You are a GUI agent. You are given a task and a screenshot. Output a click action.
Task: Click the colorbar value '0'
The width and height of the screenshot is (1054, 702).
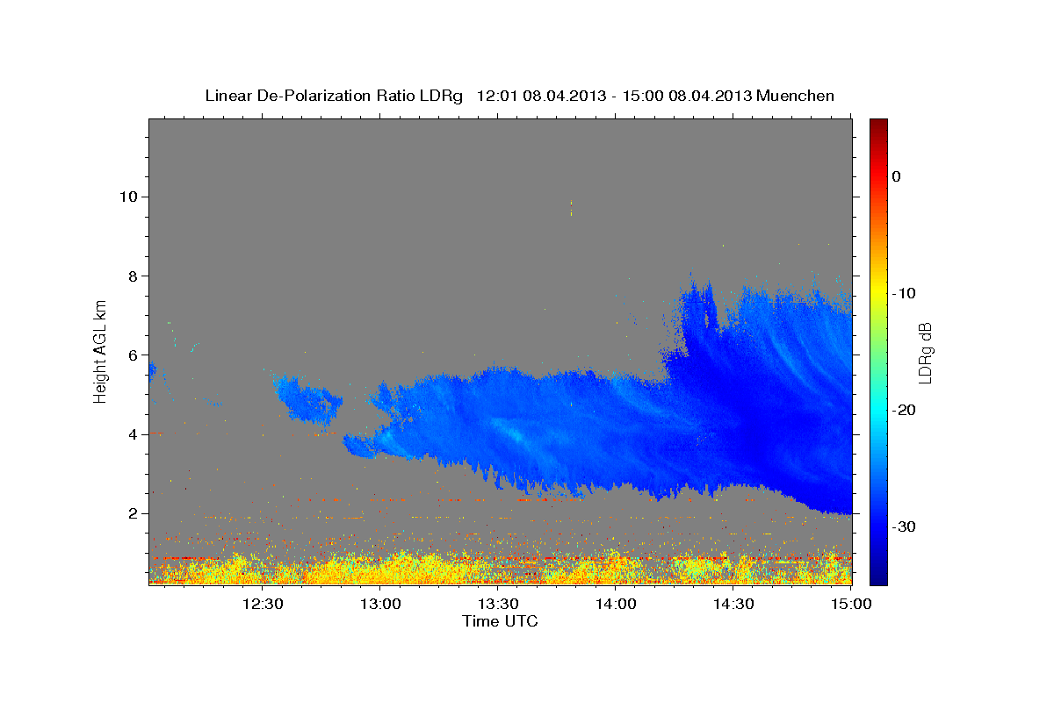pos(897,176)
